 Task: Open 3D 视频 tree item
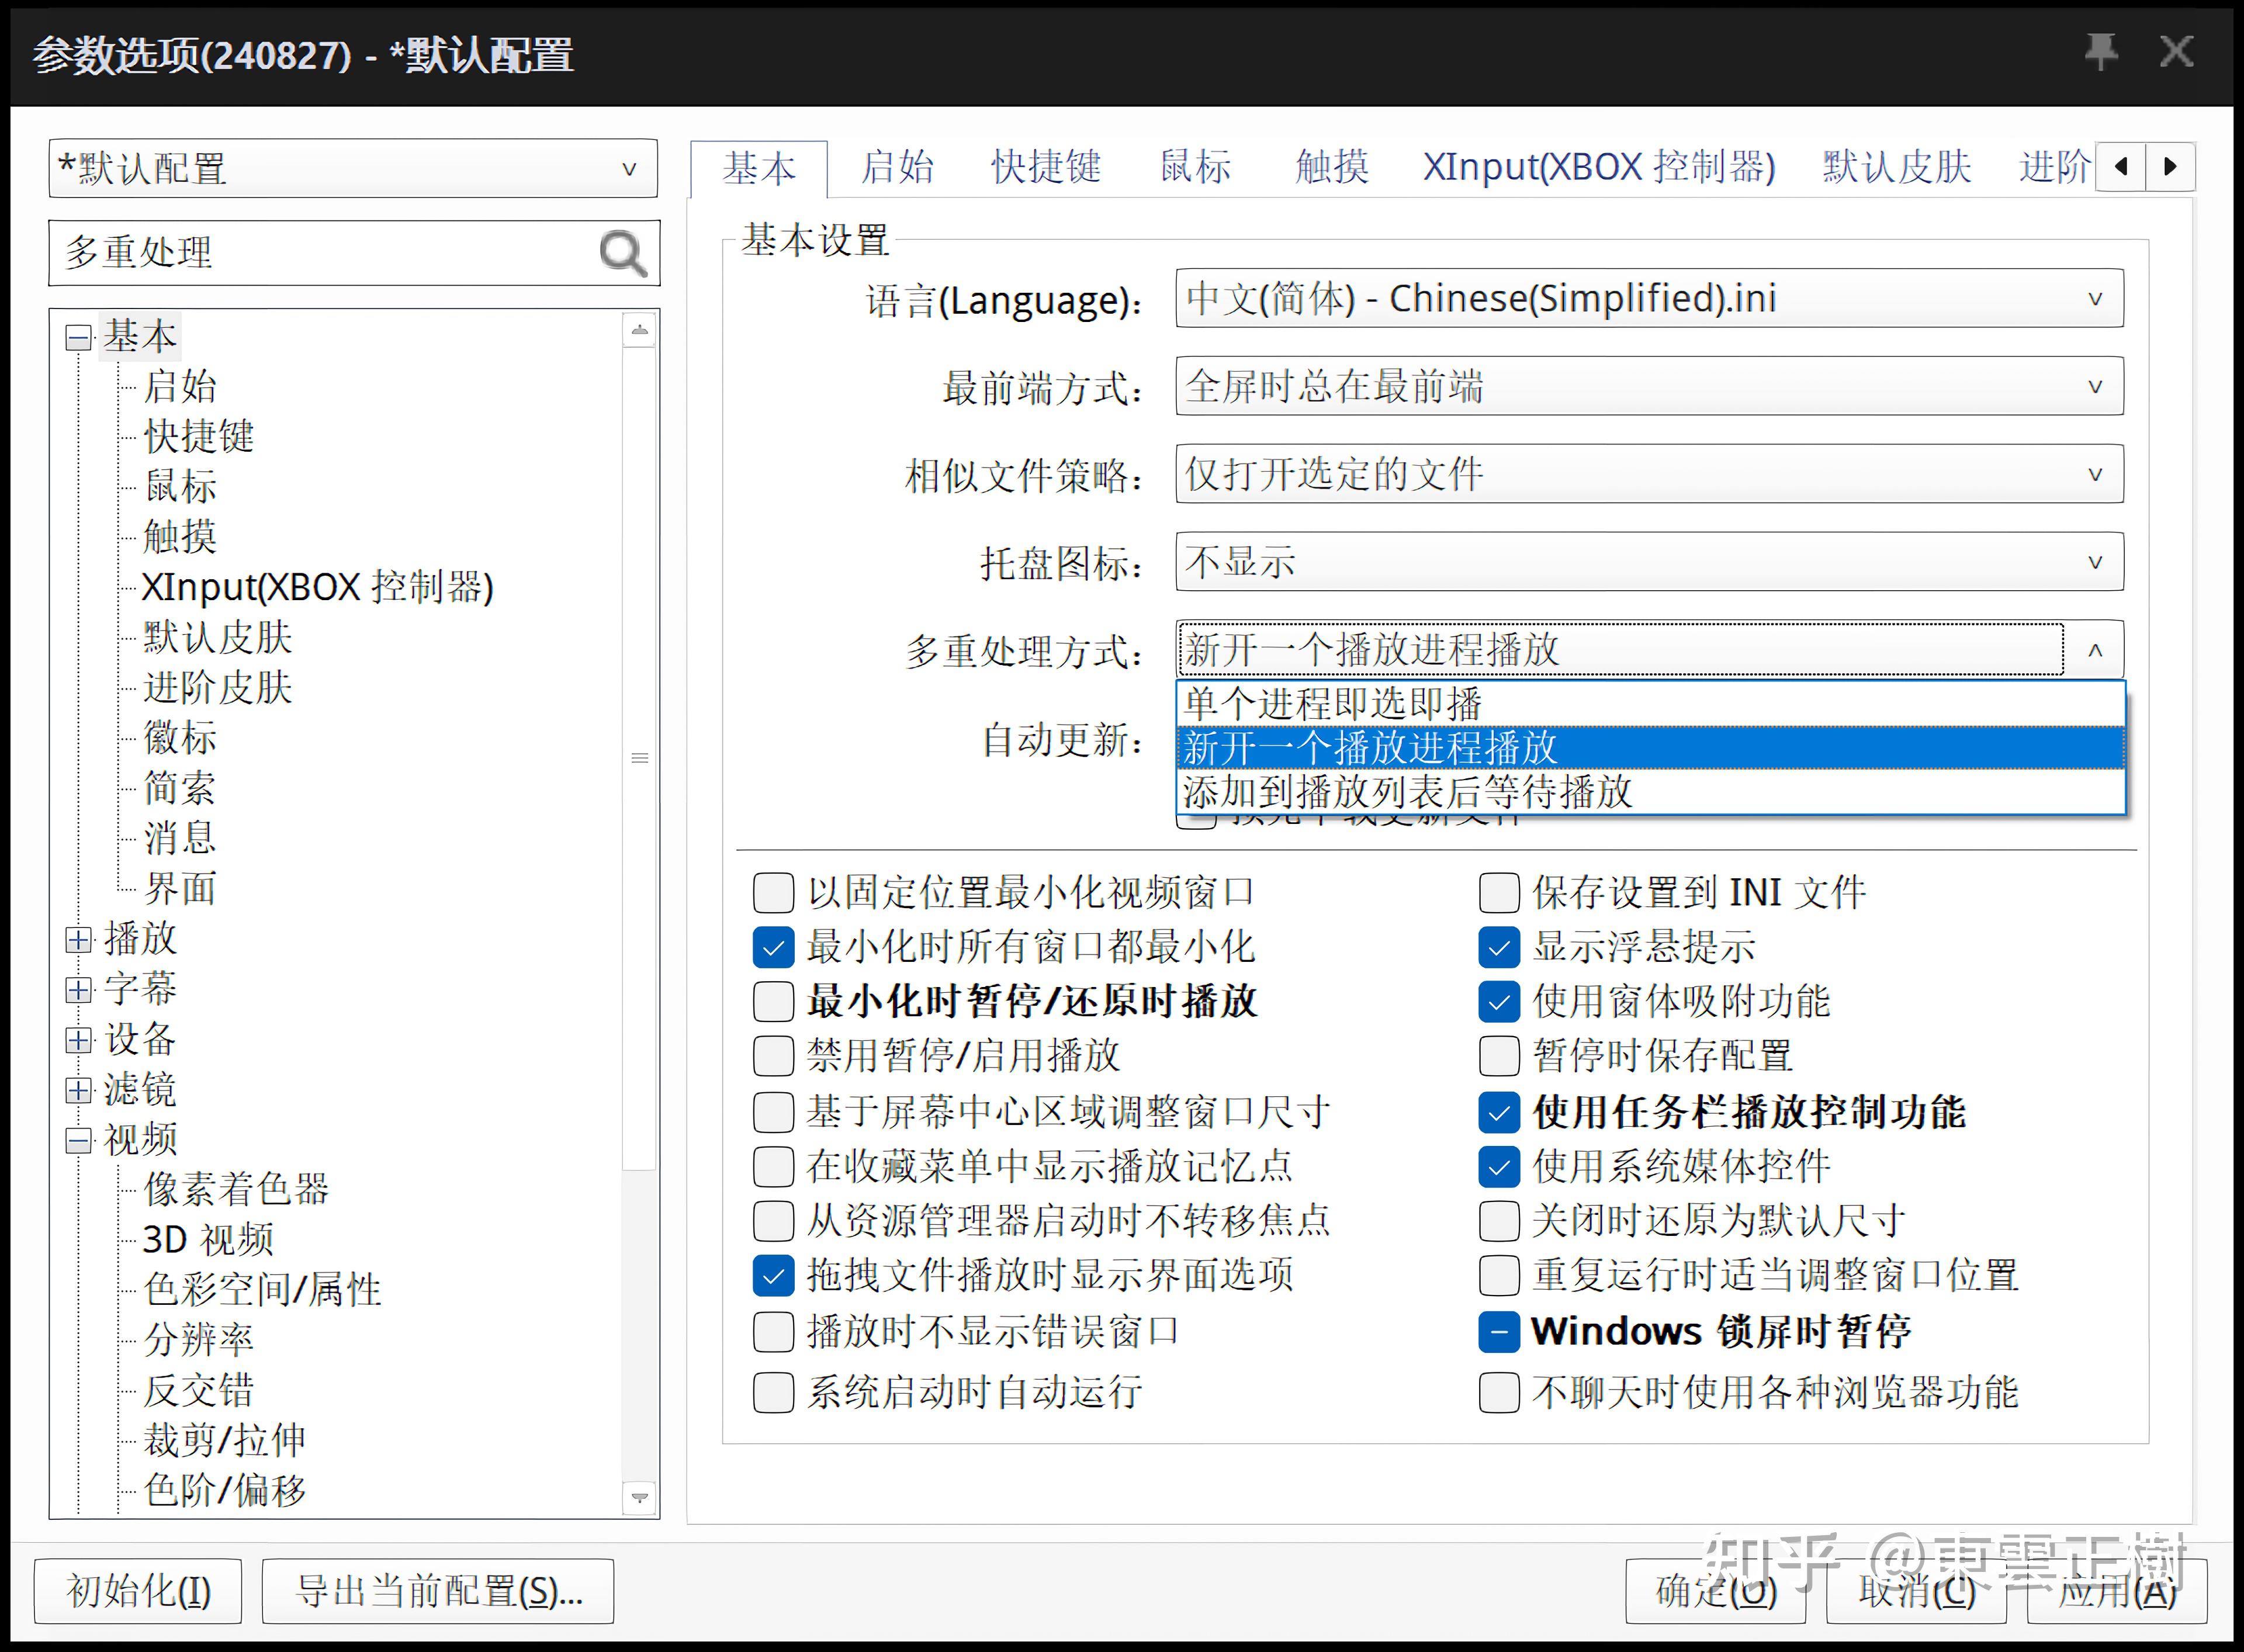[207, 1240]
